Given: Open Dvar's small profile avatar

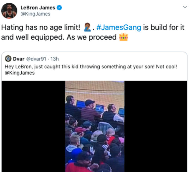Looking at the screenshot, I should [x=8, y=59].
